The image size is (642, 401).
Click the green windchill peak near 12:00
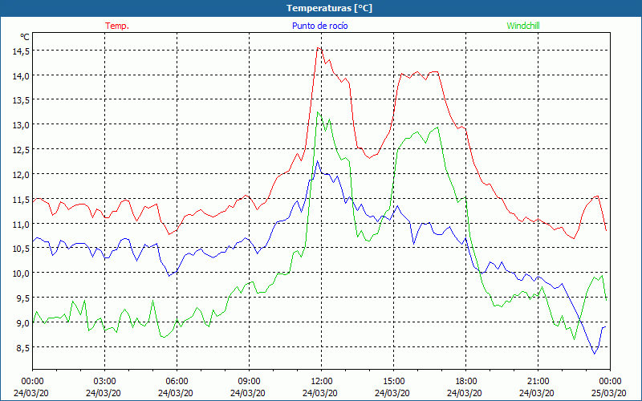pos(318,111)
